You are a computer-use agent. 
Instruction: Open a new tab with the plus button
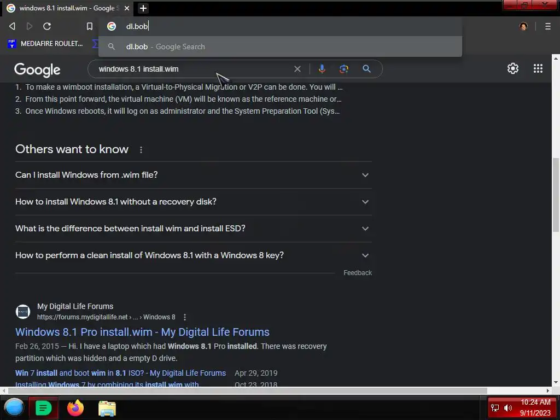[143, 8]
